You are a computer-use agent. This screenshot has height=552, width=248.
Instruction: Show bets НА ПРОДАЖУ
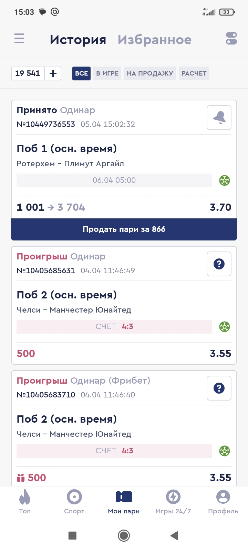[150, 73]
